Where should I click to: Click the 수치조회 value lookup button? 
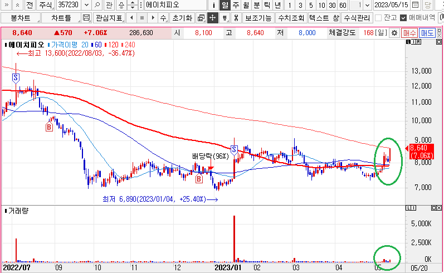point(291,18)
